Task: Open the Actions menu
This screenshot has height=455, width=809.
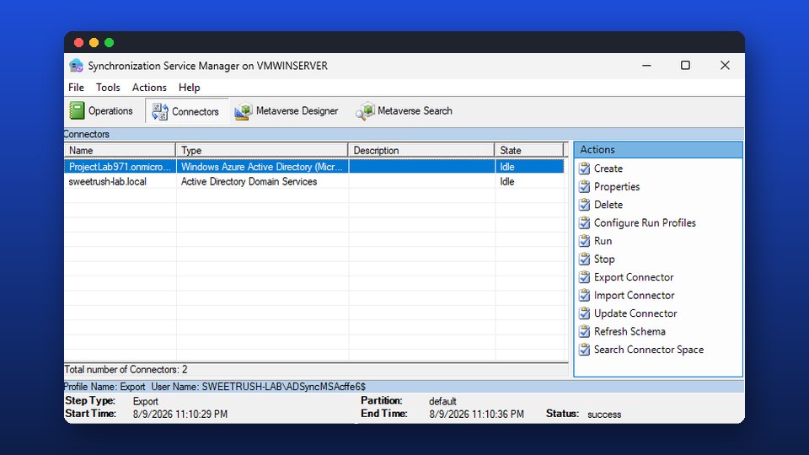Action: pyautogui.click(x=149, y=87)
